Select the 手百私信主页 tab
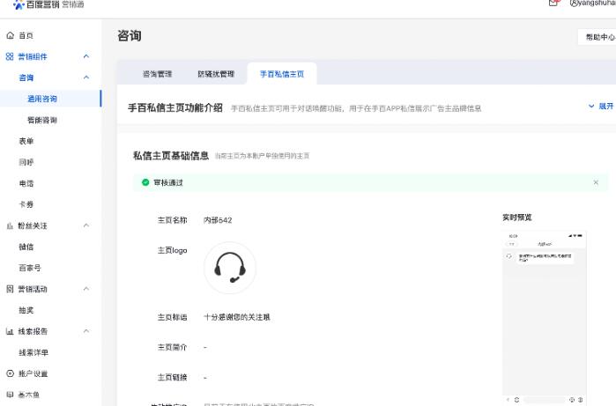Screen dimensions: 616x406 point(281,74)
